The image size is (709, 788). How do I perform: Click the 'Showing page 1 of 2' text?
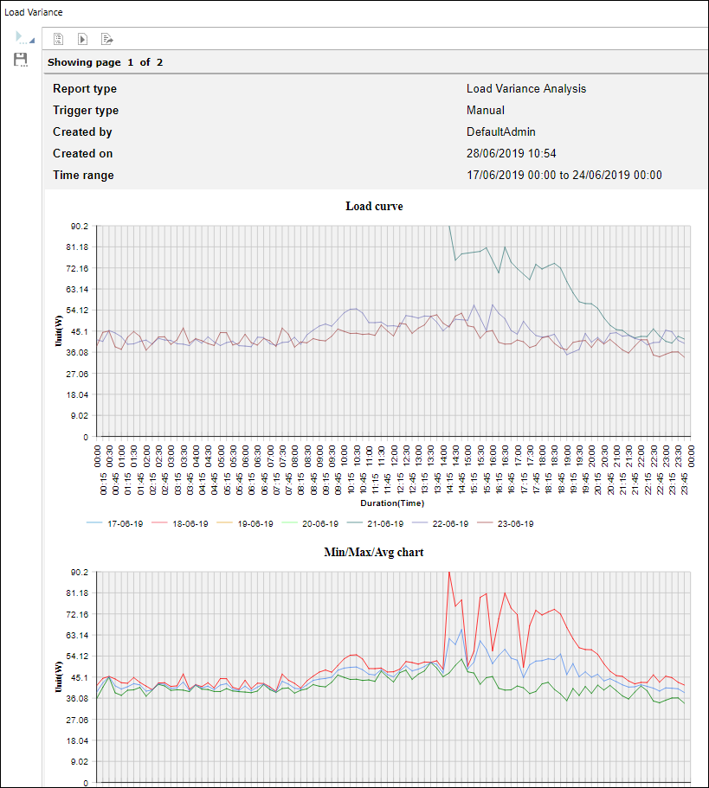pos(105,62)
